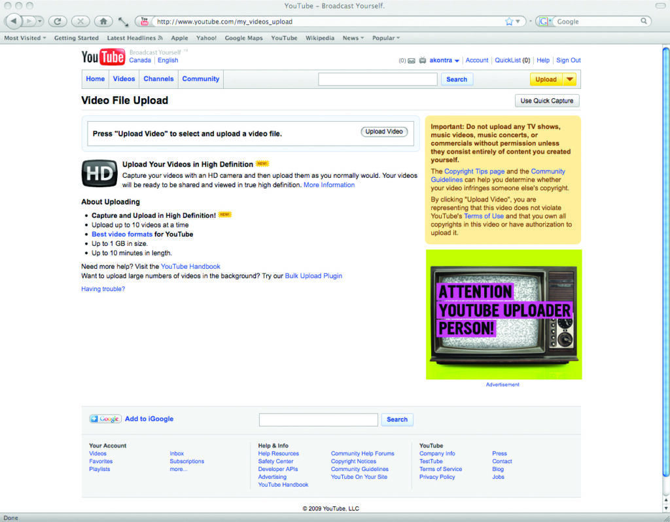Click the YouTube favicon in address bar
This screenshot has height=522, width=670.
click(145, 22)
